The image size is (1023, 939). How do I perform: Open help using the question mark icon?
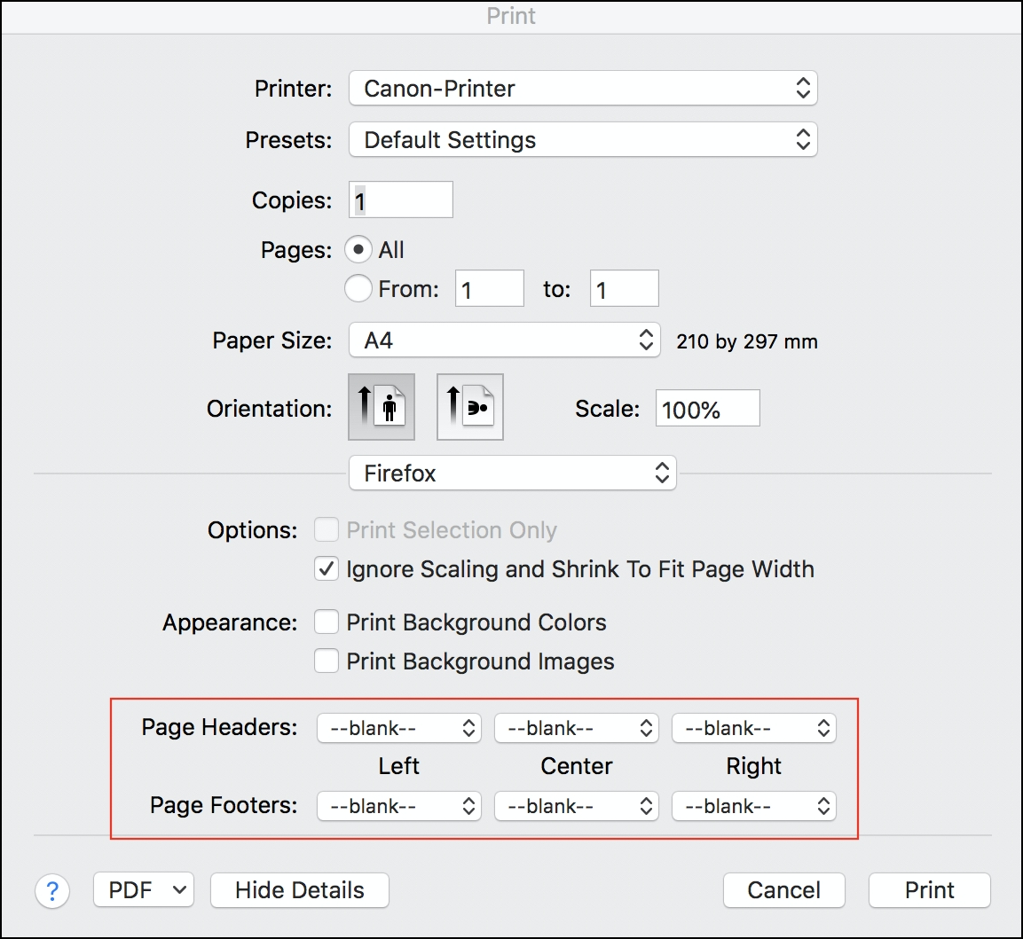pos(52,890)
